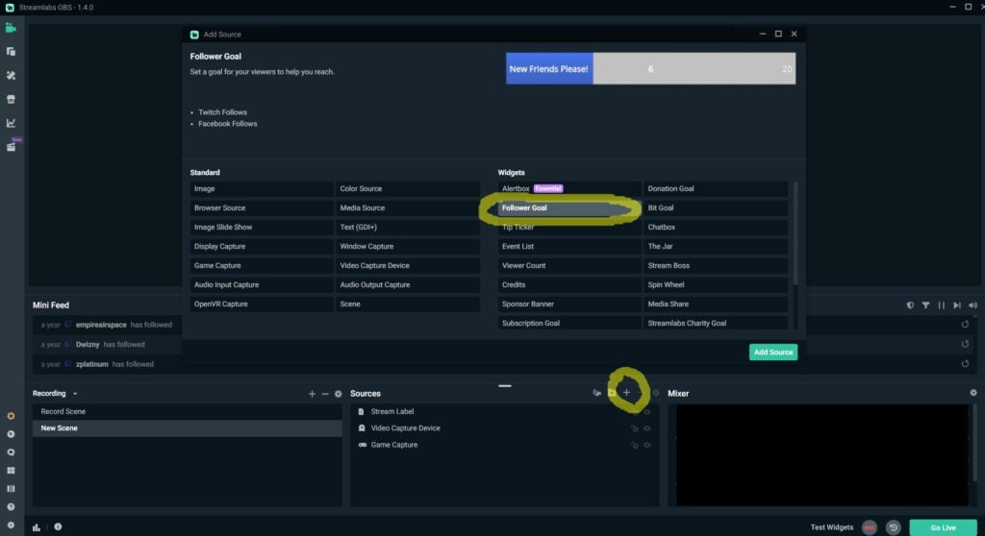The width and height of the screenshot is (985, 536).
Task: Select Stream Label in Sources list
Action: point(504,412)
